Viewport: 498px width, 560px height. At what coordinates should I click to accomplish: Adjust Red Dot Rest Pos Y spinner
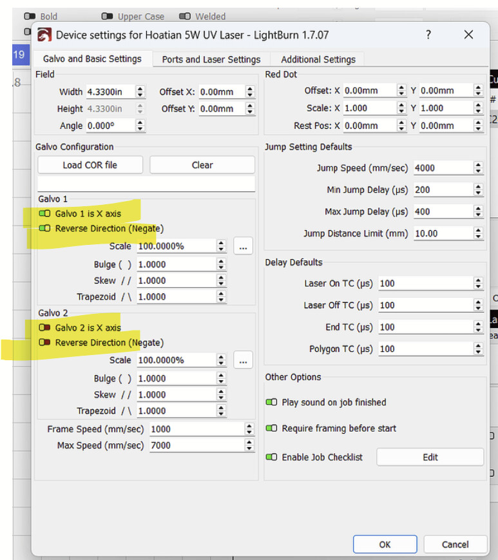[x=479, y=126]
